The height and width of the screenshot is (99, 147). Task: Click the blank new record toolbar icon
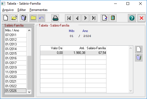pos(6,18)
